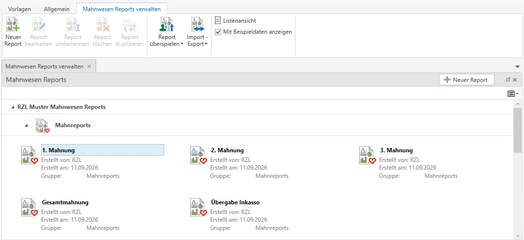Image resolution: width=524 pixels, height=240 pixels.
Task: Click the vertical scrollbar thumb
Action: [517, 130]
